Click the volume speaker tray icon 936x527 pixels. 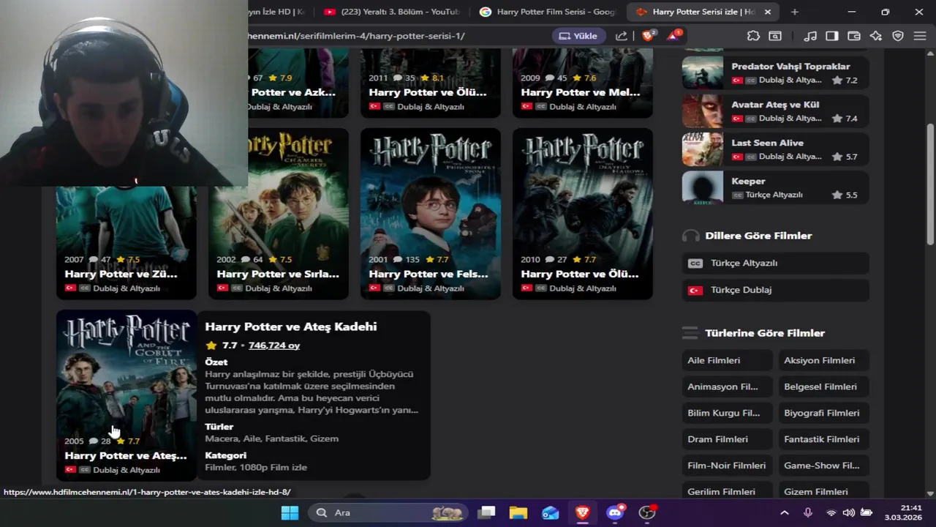coord(848,512)
